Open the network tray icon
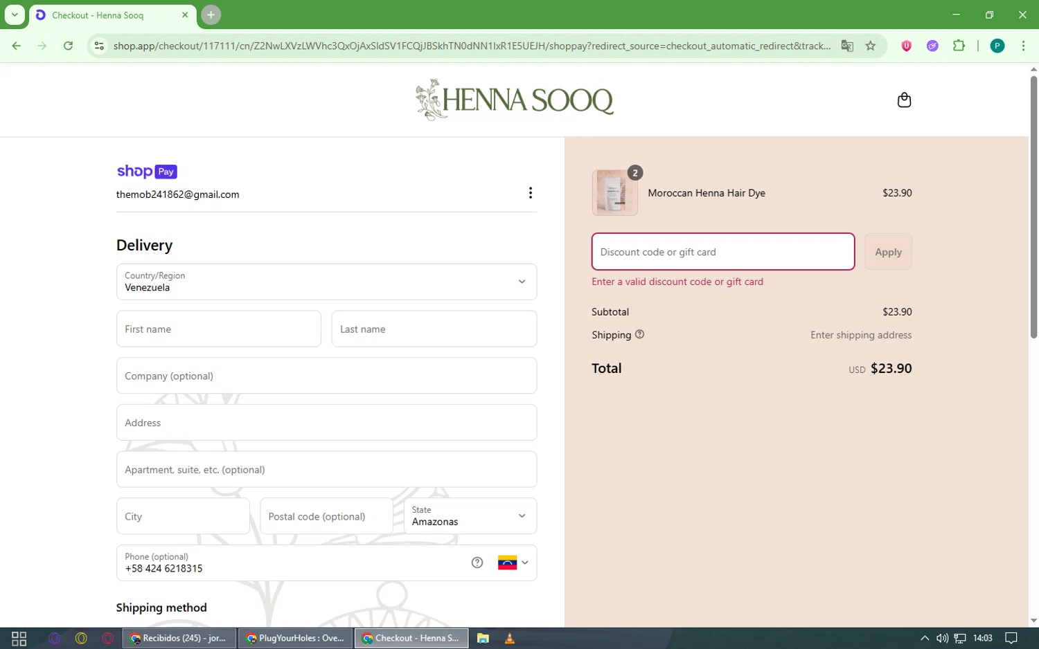1039x649 pixels. pyautogui.click(x=960, y=638)
